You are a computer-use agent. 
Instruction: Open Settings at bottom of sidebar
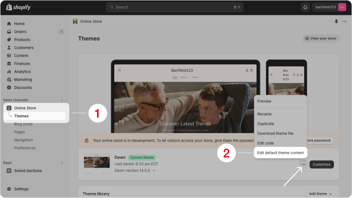click(21, 189)
